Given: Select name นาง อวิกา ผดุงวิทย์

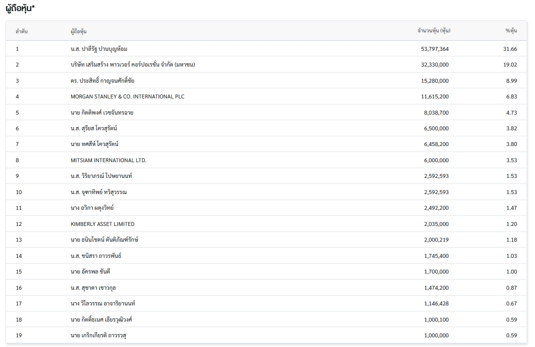Looking at the screenshot, I should 92,208.
